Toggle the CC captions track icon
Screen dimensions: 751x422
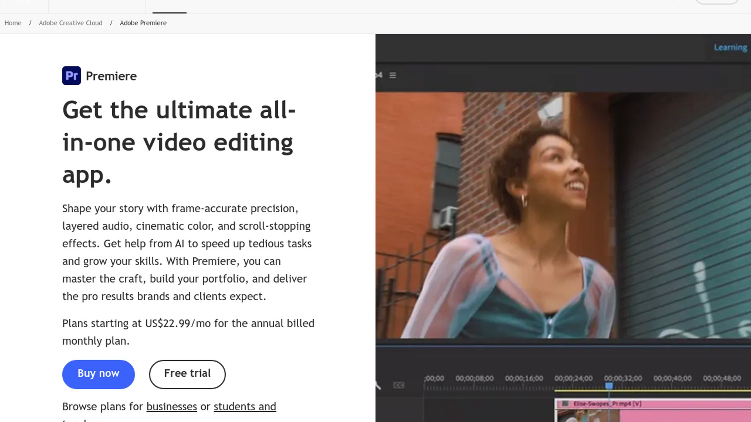pos(398,385)
